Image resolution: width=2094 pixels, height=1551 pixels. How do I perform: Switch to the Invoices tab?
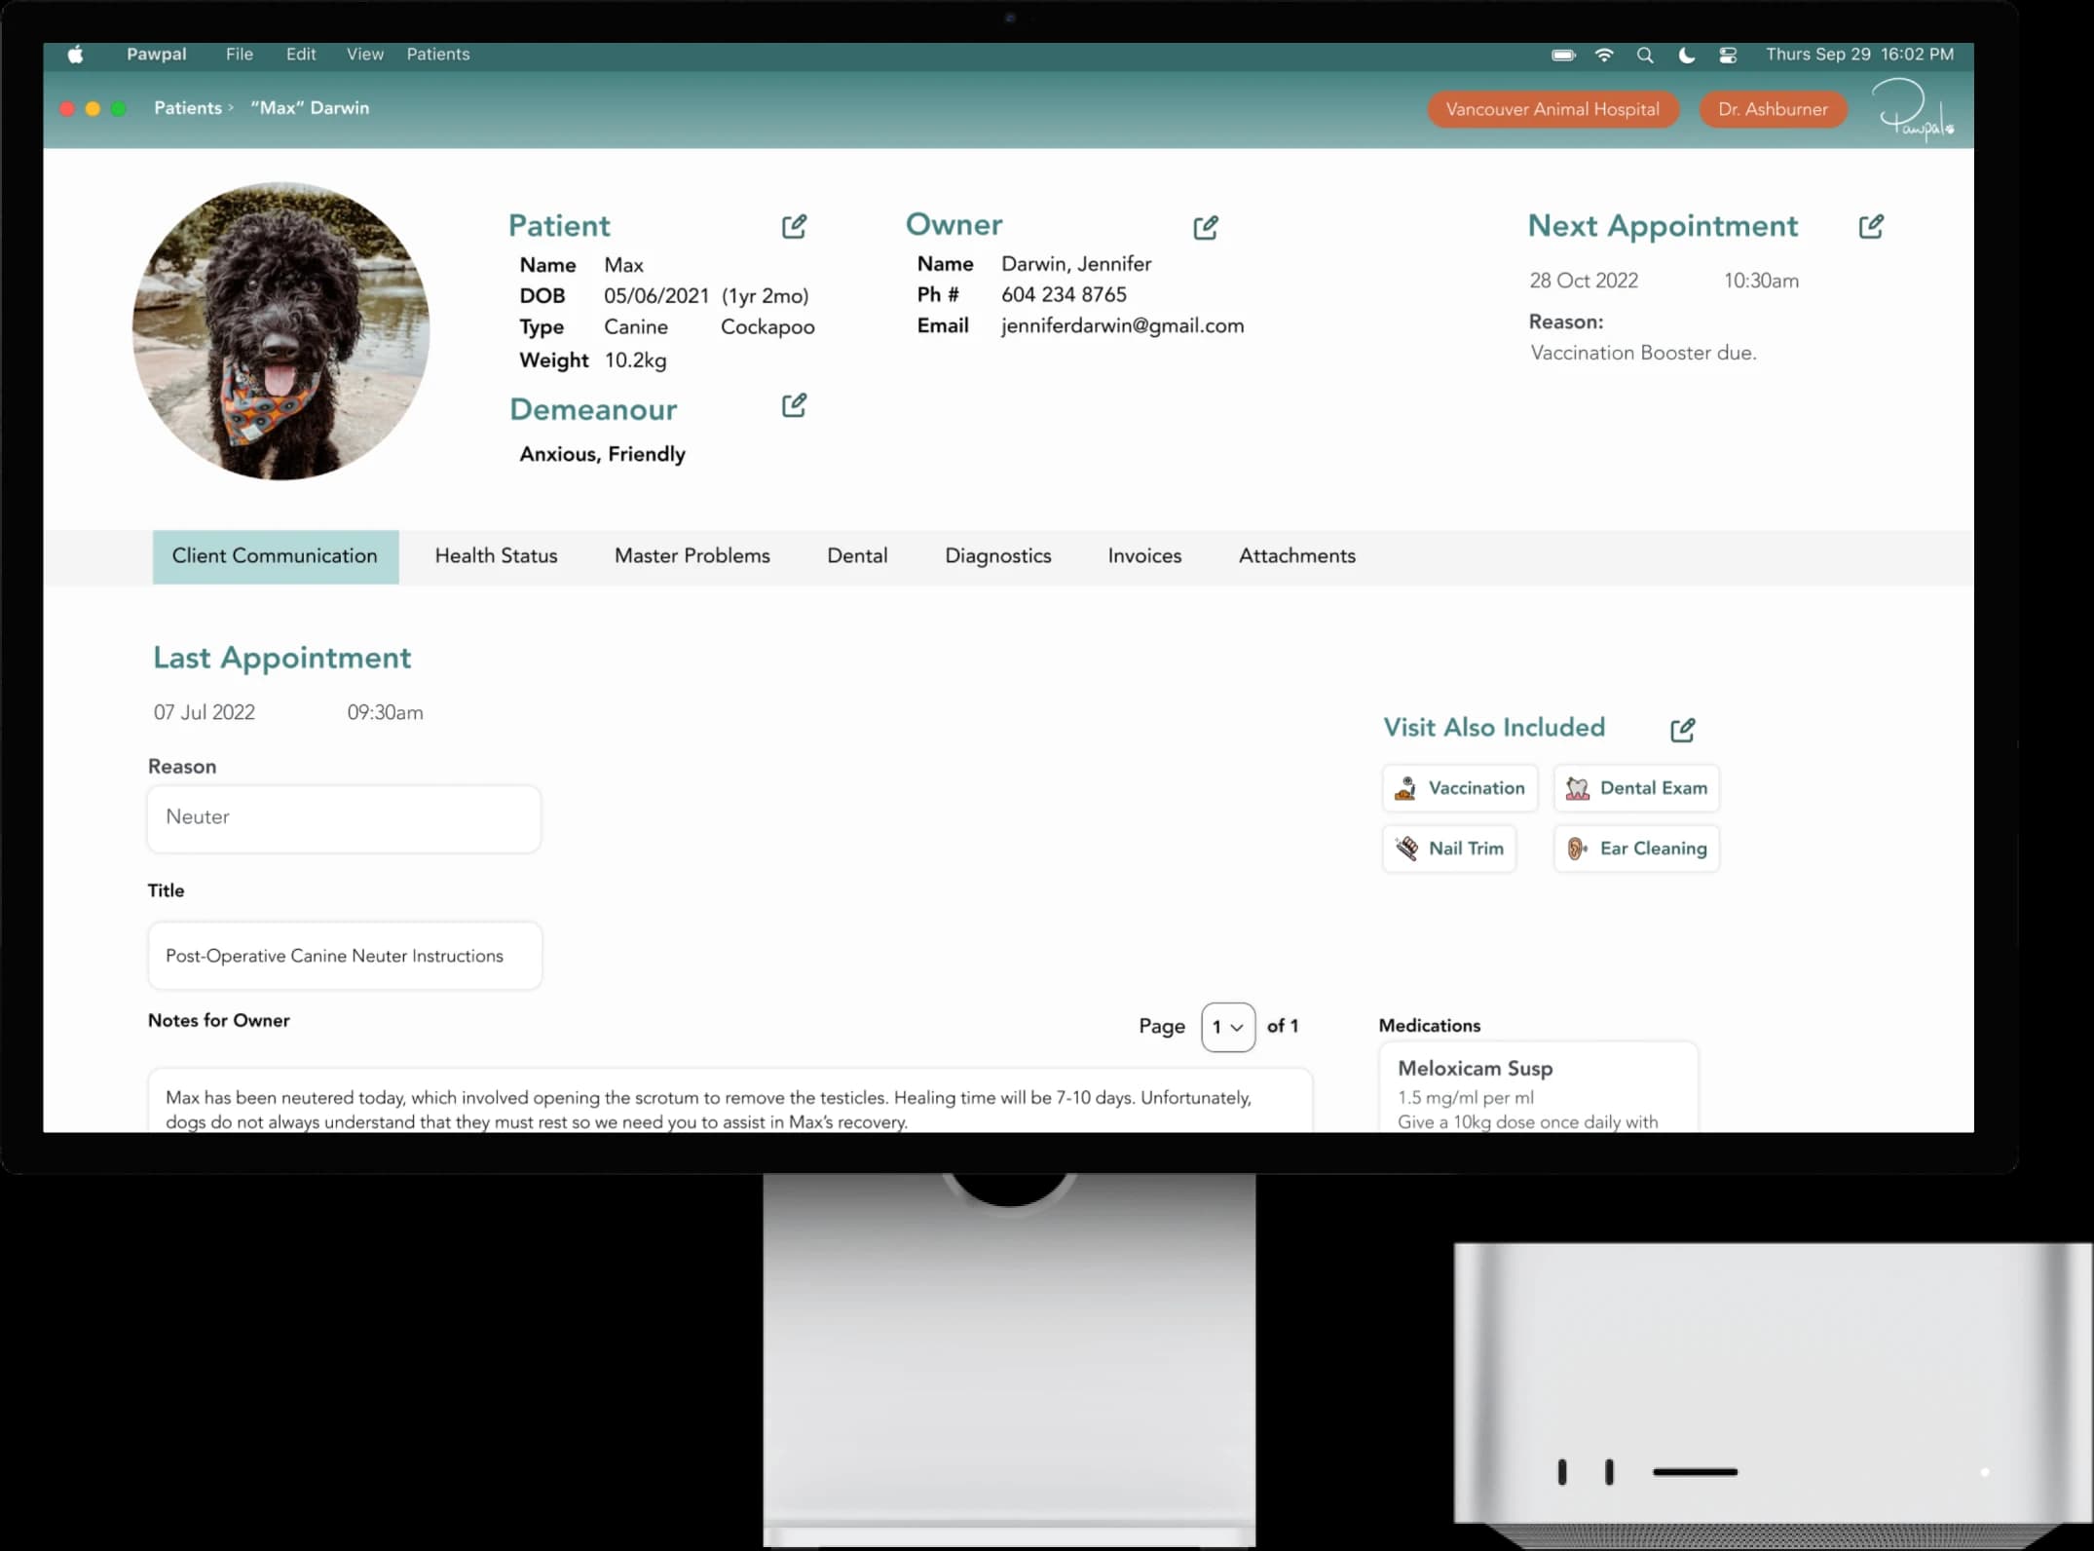[x=1144, y=555]
